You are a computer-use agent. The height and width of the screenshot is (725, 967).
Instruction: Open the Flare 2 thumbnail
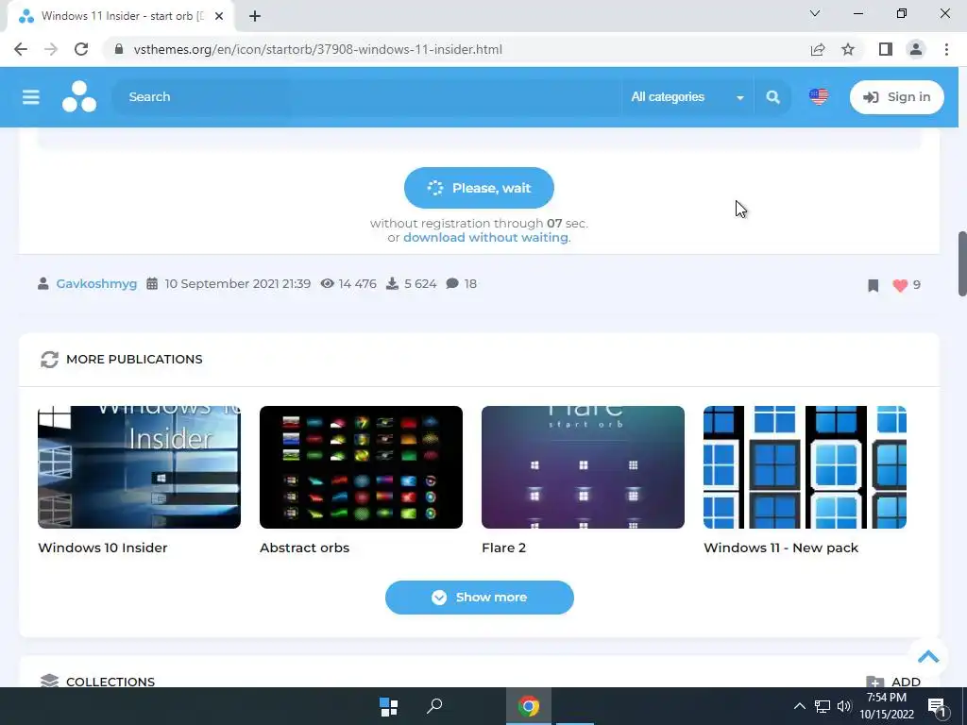tap(583, 466)
